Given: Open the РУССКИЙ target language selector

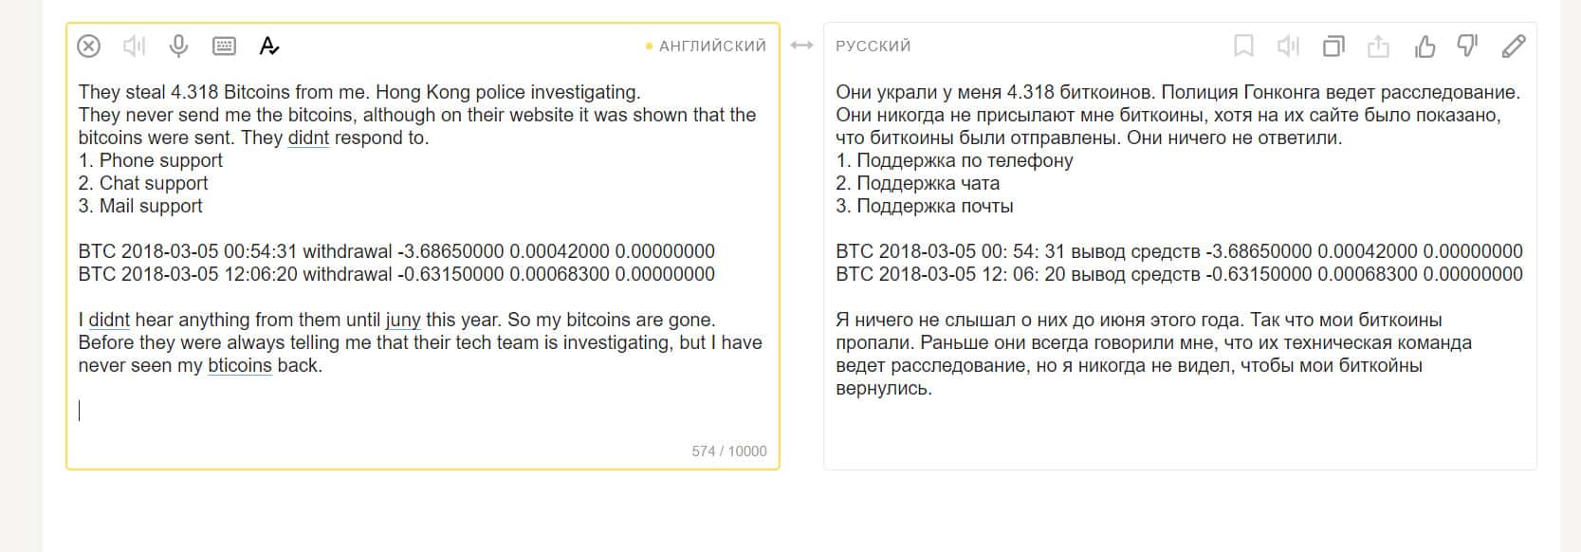Looking at the screenshot, I should [x=873, y=46].
